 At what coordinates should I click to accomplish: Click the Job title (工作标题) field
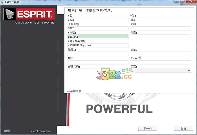tap(98, 28)
